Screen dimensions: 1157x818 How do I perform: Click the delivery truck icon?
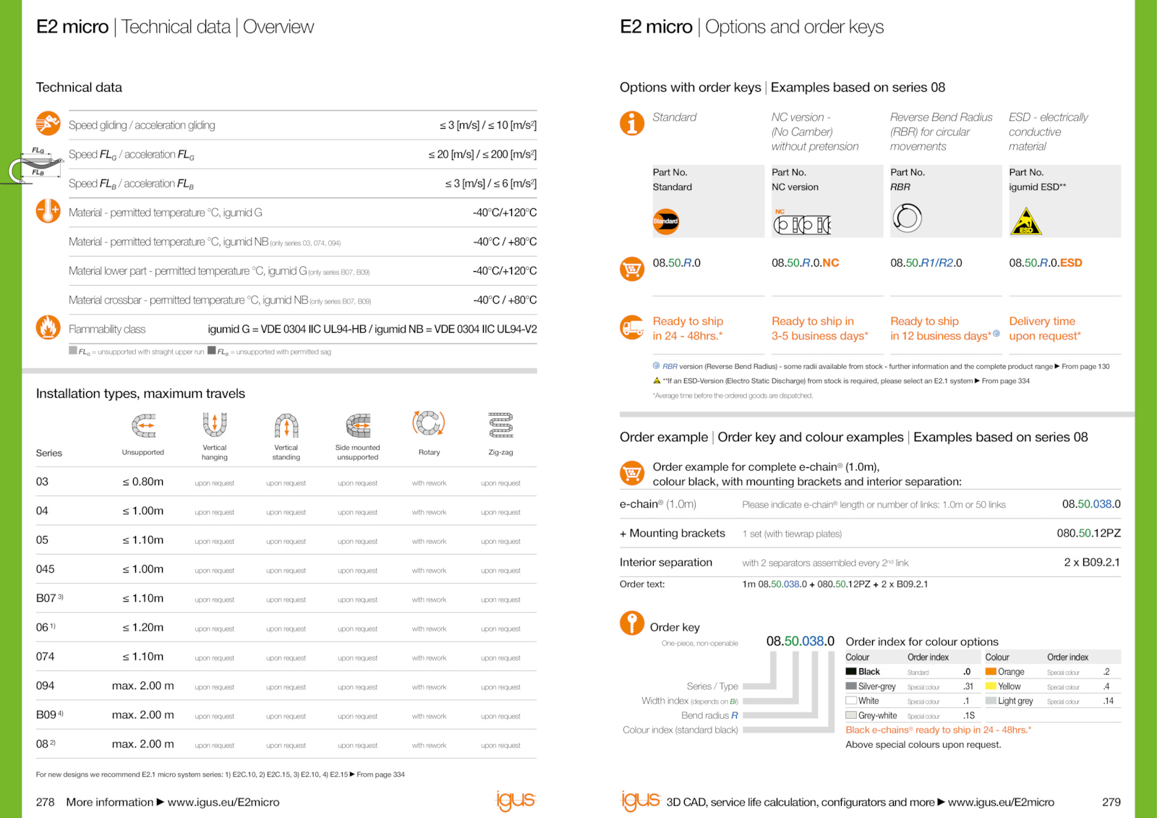coord(632,327)
